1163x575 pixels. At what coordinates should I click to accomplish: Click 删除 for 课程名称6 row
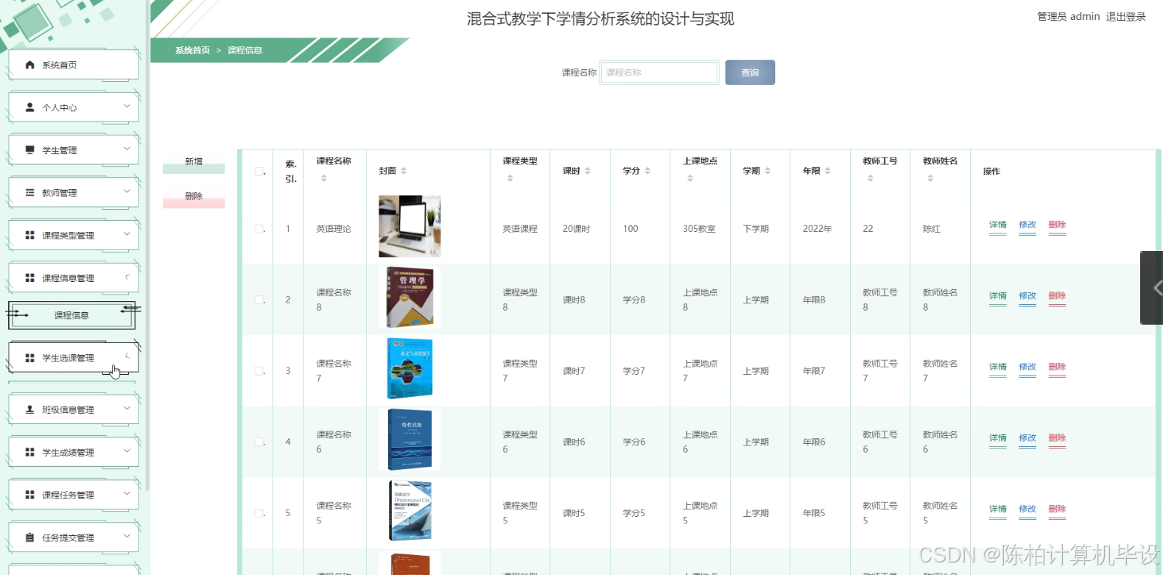[1057, 438]
